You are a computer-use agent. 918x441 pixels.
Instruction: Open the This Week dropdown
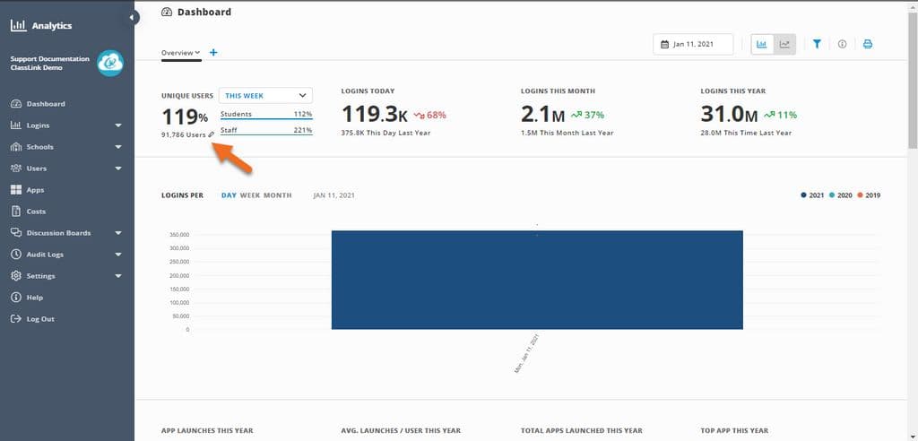[265, 95]
